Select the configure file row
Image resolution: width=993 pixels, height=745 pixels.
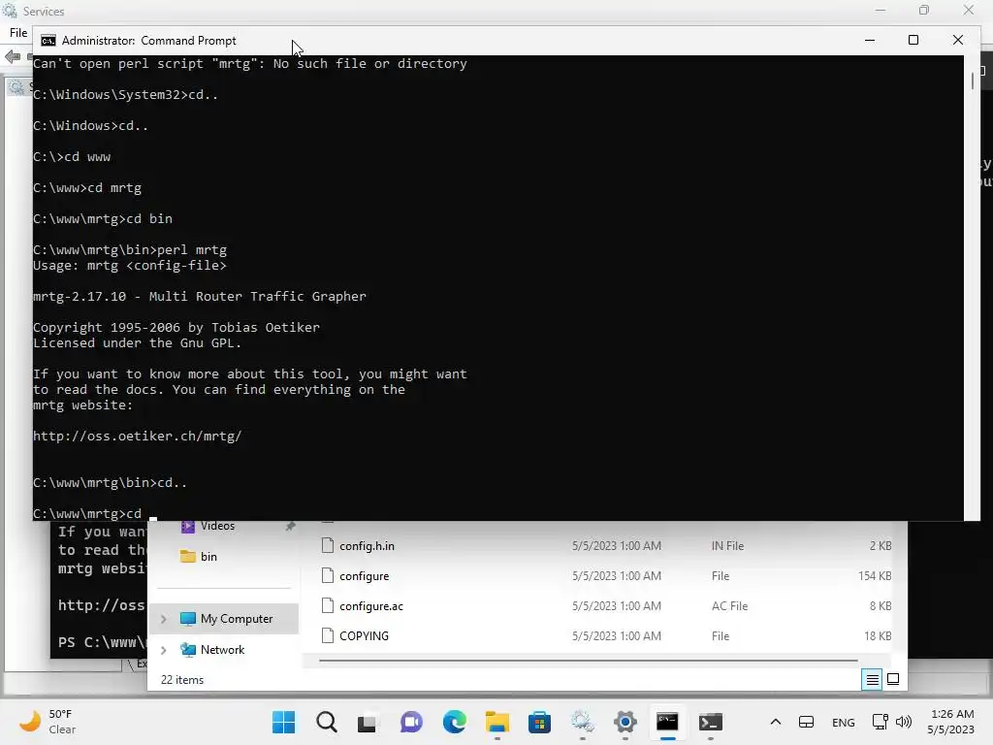pyautogui.click(x=604, y=576)
